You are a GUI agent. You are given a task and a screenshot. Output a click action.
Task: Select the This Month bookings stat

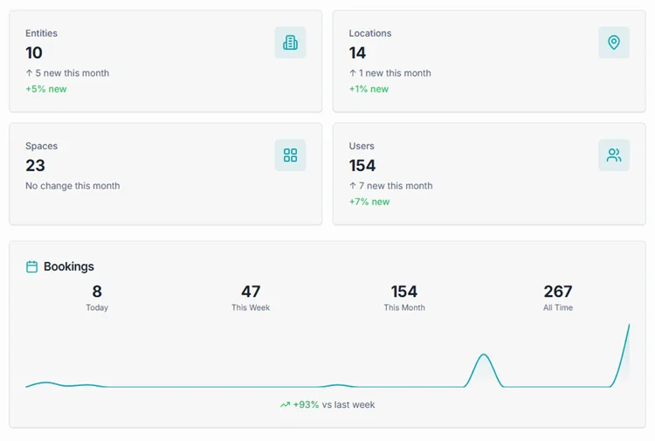[404, 297]
